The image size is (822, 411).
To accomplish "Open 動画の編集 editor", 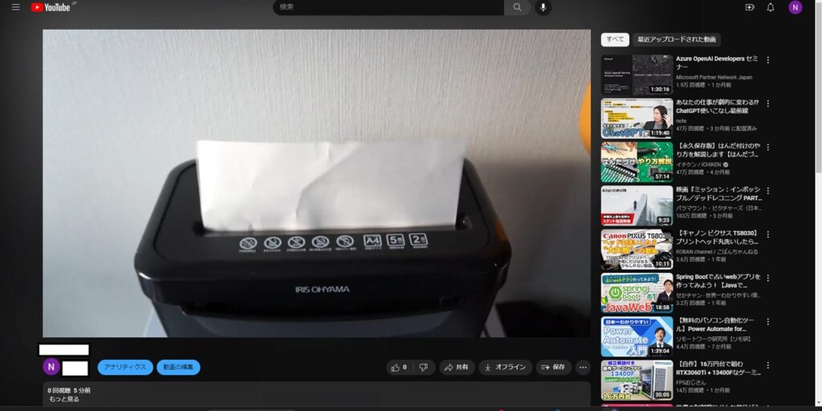I will [178, 368].
